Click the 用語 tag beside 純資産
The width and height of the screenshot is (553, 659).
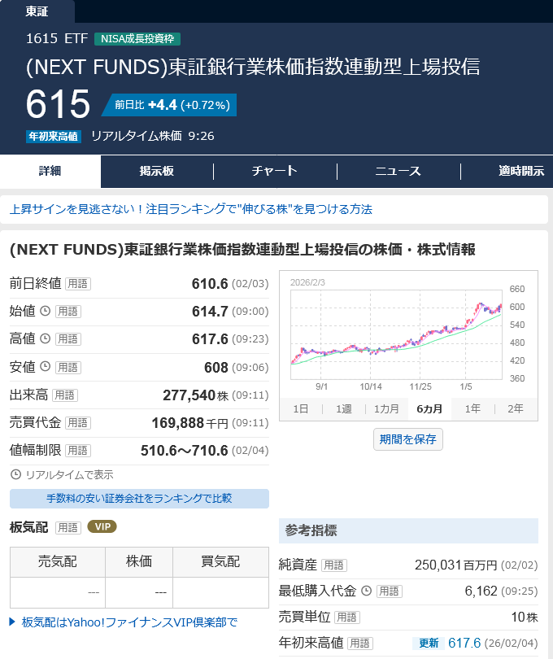[x=334, y=565]
